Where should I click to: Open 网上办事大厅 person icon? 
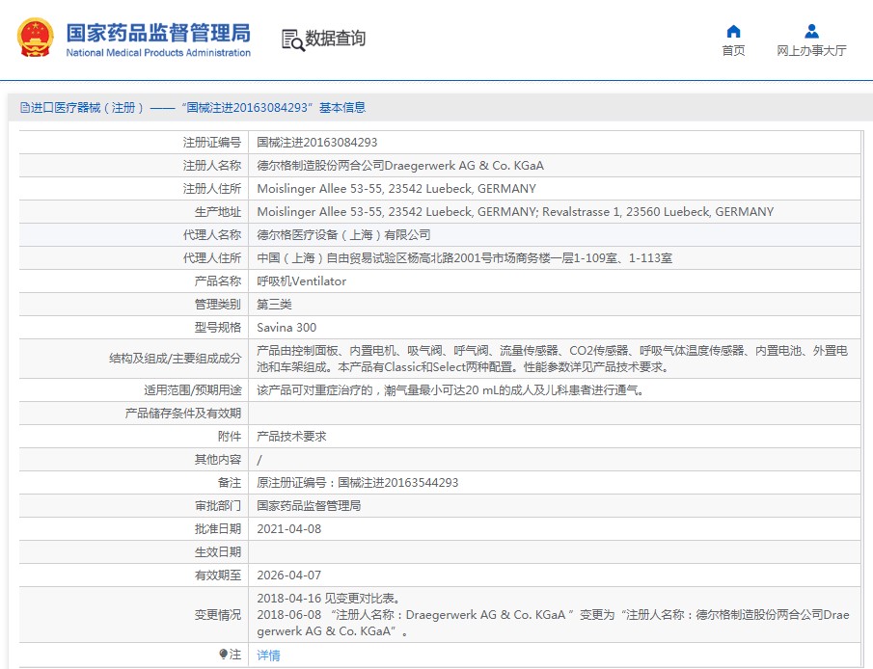[811, 31]
